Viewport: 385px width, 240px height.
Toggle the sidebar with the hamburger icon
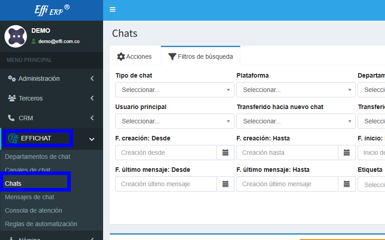112,9
